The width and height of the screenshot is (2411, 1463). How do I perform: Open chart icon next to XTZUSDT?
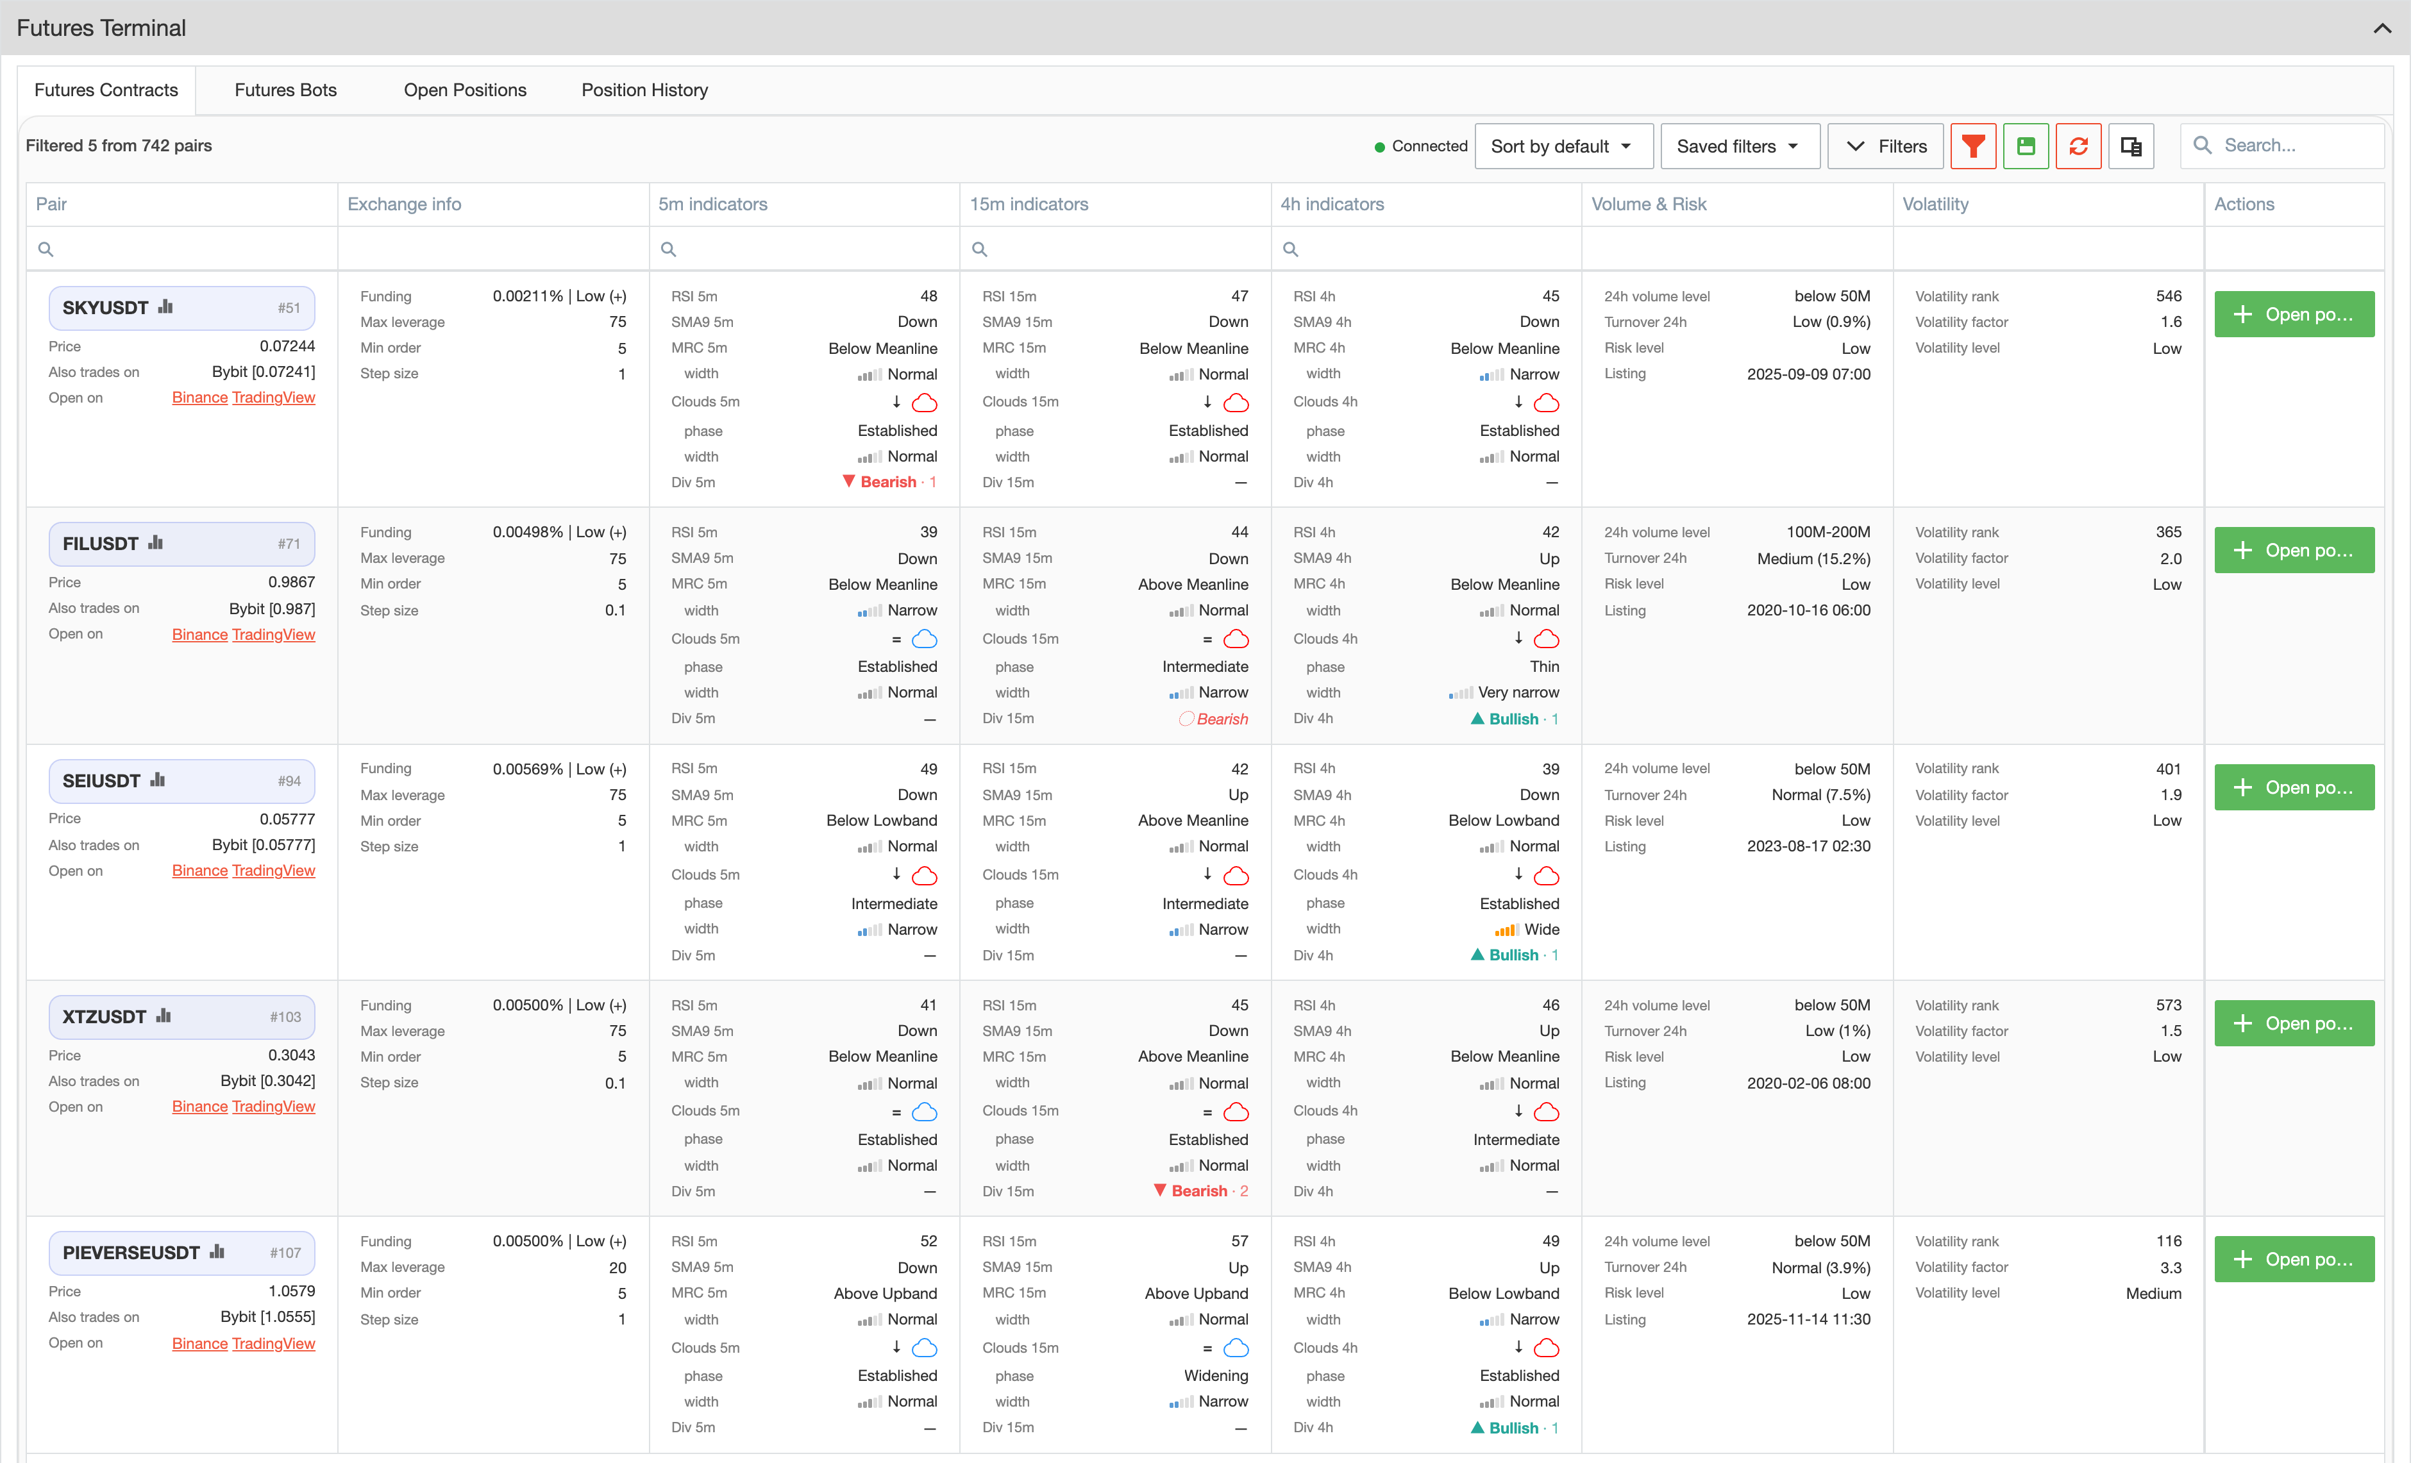pyautogui.click(x=164, y=1016)
